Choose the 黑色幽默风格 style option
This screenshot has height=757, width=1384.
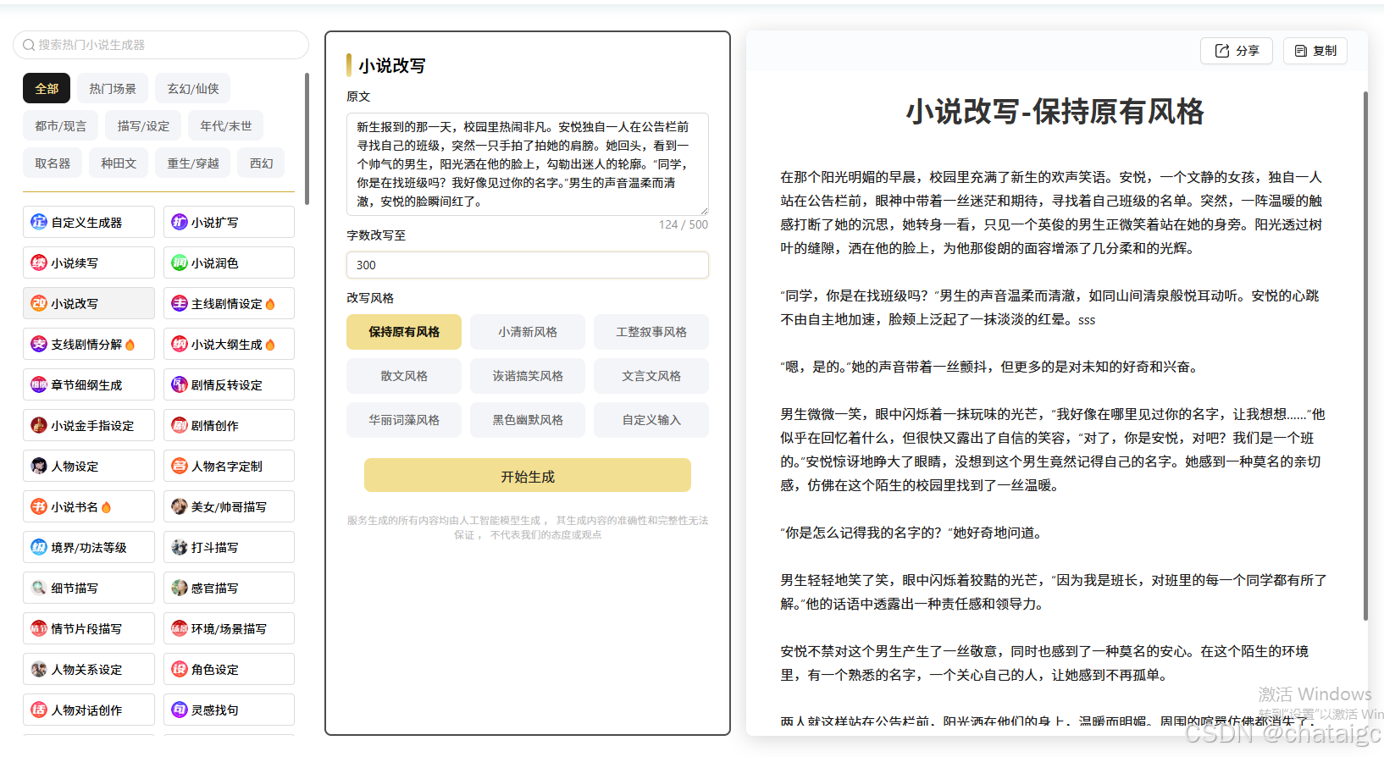(528, 420)
